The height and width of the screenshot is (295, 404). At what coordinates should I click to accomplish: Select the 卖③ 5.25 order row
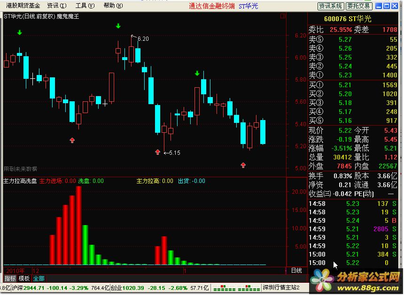pos(353,57)
